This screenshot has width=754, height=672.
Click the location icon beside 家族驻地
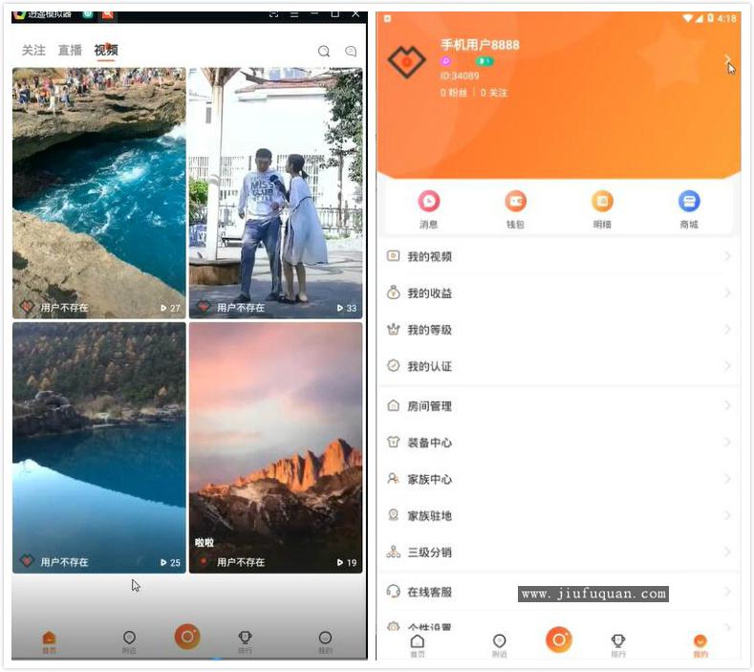tap(393, 515)
